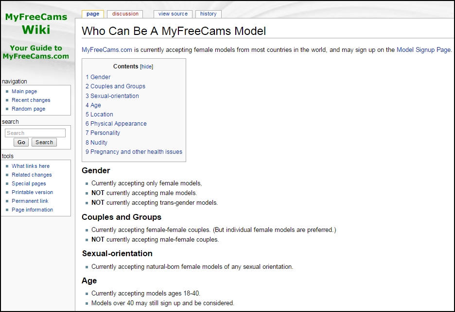This screenshot has width=455, height=312.
Task: Switch to the discussion tab
Action: (x=125, y=14)
